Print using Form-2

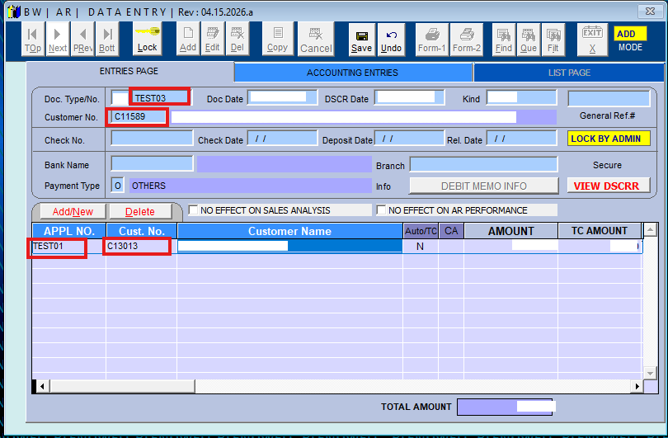pyautogui.click(x=467, y=40)
